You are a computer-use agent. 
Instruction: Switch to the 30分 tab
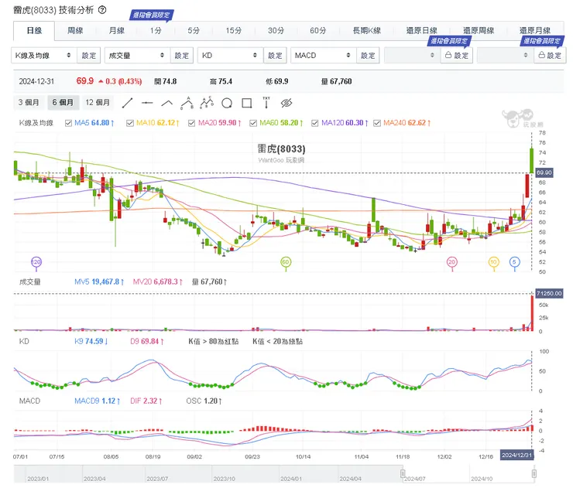pyautogui.click(x=276, y=31)
